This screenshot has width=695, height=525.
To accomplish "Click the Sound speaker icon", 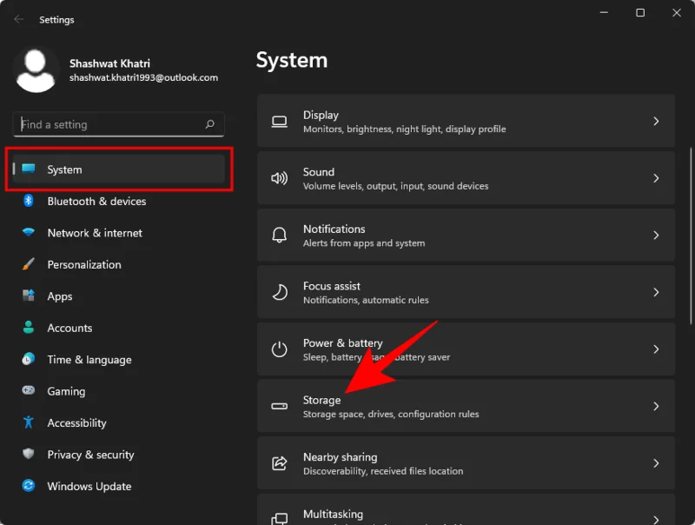I will pyautogui.click(x=279, y=178).
